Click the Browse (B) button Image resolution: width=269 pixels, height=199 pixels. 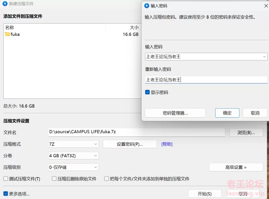click(246, 132)
